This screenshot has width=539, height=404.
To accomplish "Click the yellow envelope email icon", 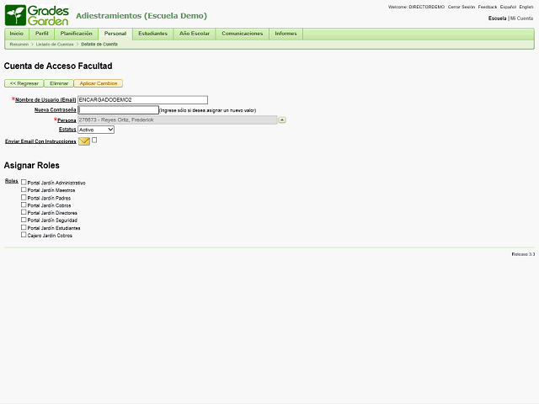I will pyautogui.click(x=84, y=141).
